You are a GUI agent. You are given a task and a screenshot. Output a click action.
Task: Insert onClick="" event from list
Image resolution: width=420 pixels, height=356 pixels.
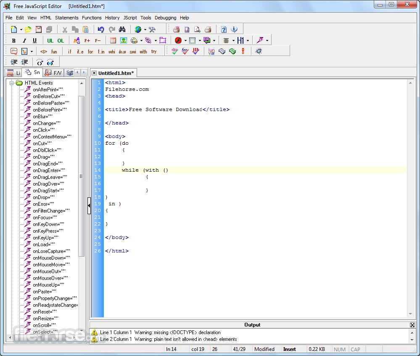[x=43, y=130]
